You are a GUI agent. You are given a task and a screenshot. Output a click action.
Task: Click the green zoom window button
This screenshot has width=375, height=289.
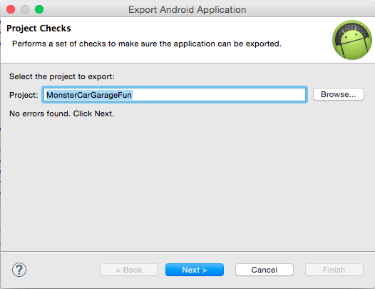pyautogui.click(x=39, y=9)
